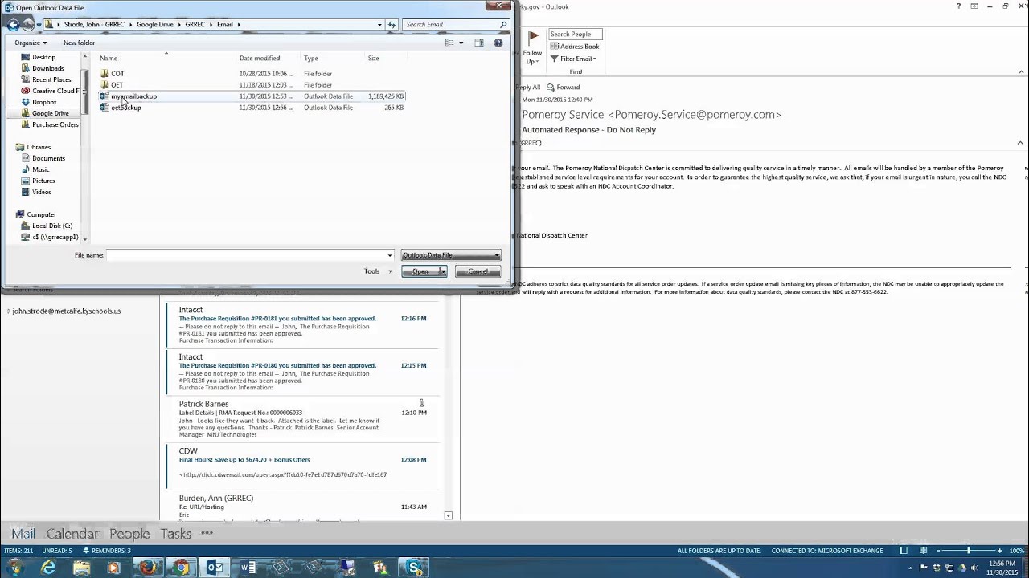Open the File name dropdown list
The height and width of the screenshot is (578, 1029).
(x=390, y=255)
